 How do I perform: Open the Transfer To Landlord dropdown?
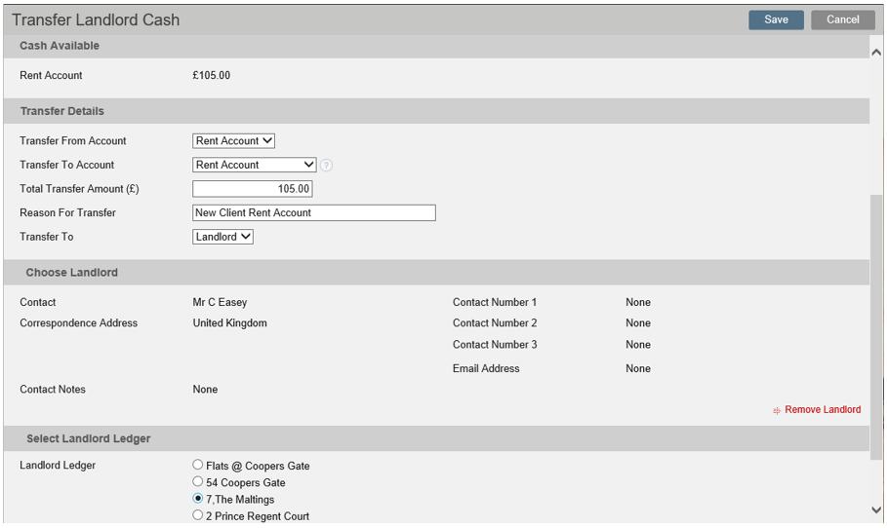pyautogui.click(x=222, y=237)
